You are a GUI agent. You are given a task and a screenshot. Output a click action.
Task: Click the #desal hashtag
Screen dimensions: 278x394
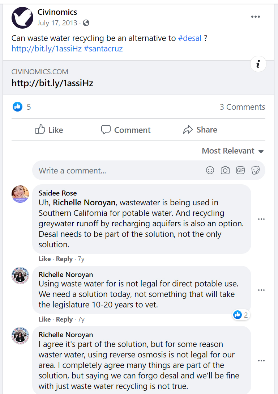190,38
